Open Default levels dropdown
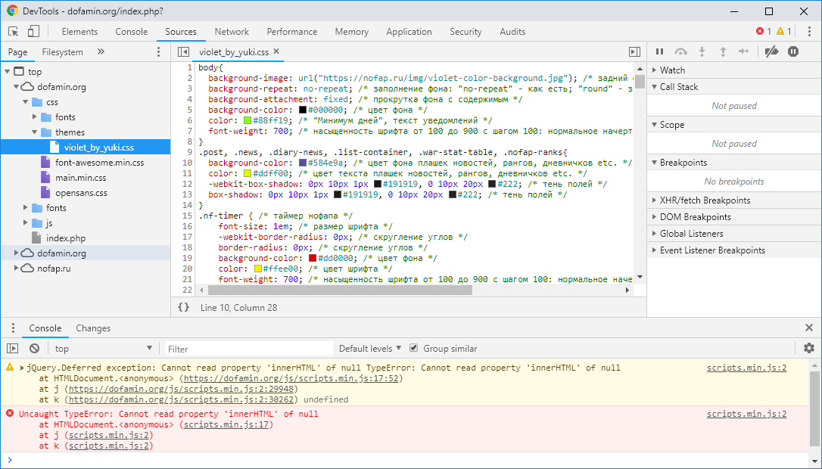Screen dimensions: 822x469 [x=370, y=349]
